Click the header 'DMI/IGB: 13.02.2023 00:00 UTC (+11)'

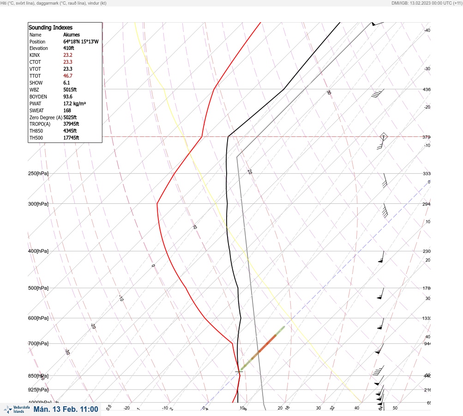pos(427,3)
